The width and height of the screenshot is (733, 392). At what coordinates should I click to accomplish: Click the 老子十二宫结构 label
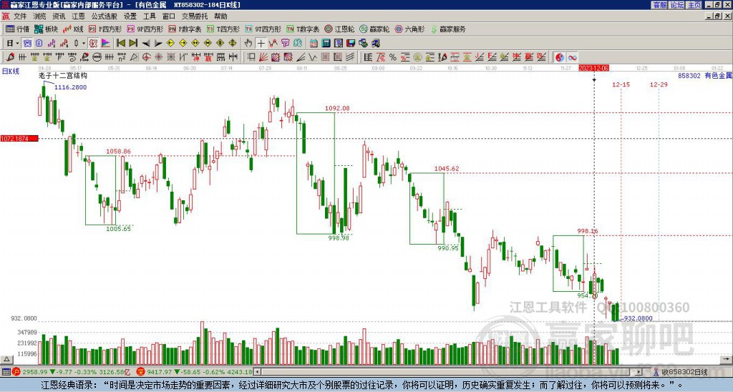point(63,75)
